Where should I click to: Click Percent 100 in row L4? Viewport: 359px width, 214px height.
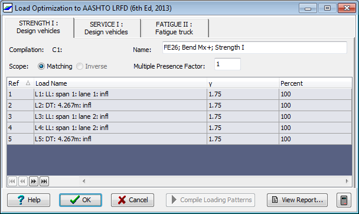point(315,128)
